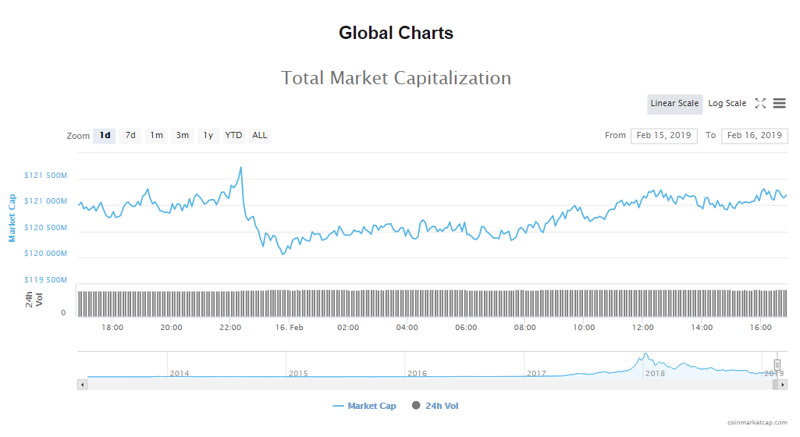
Task: Click the navigator scrollbar track
Action: 429,385
